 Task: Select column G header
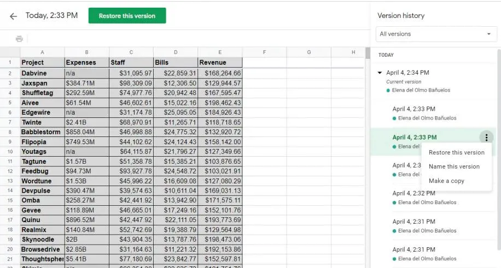click(308, 52)
